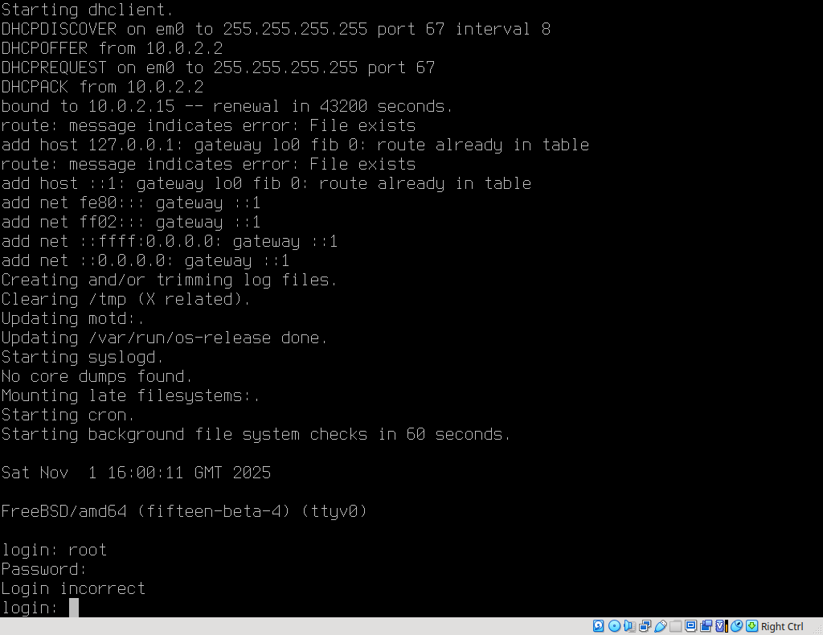The width and height of the screenshot is (823, 635).
Task: Click the recording indicator icon
Action: pos(706,626)
